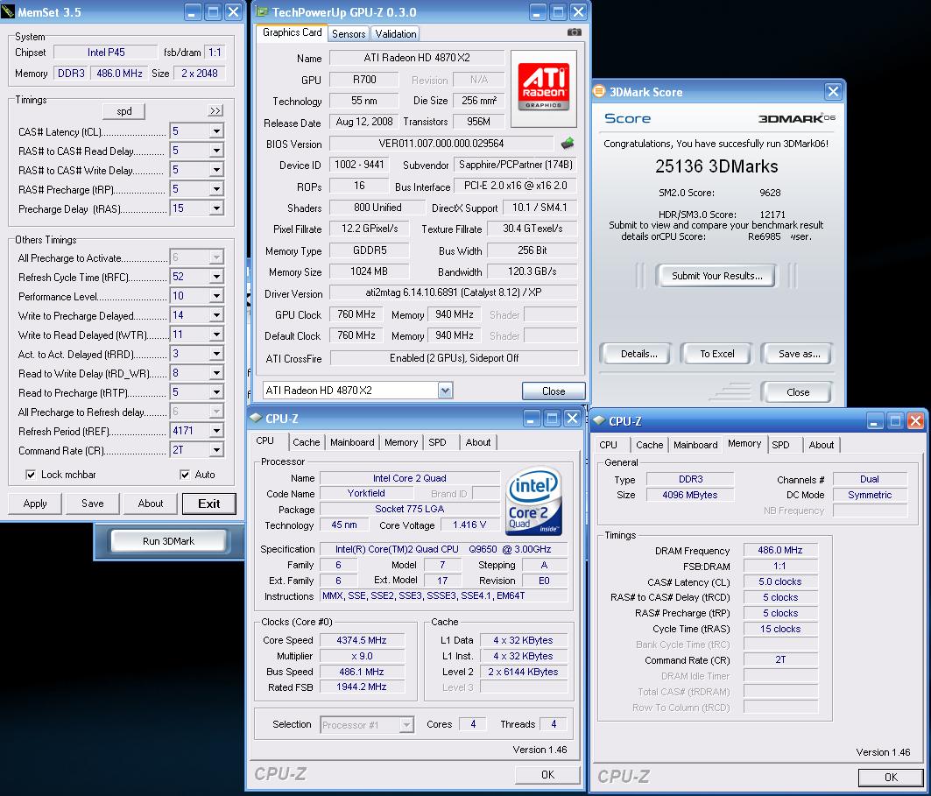Click the Close button in GPU-Z
Screen dimensions: 931x796
(554, 391)
